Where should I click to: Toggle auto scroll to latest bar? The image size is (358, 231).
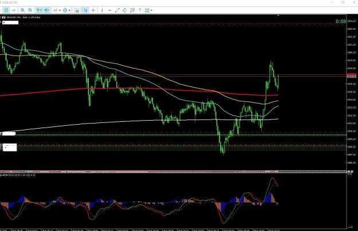(40, 10)
